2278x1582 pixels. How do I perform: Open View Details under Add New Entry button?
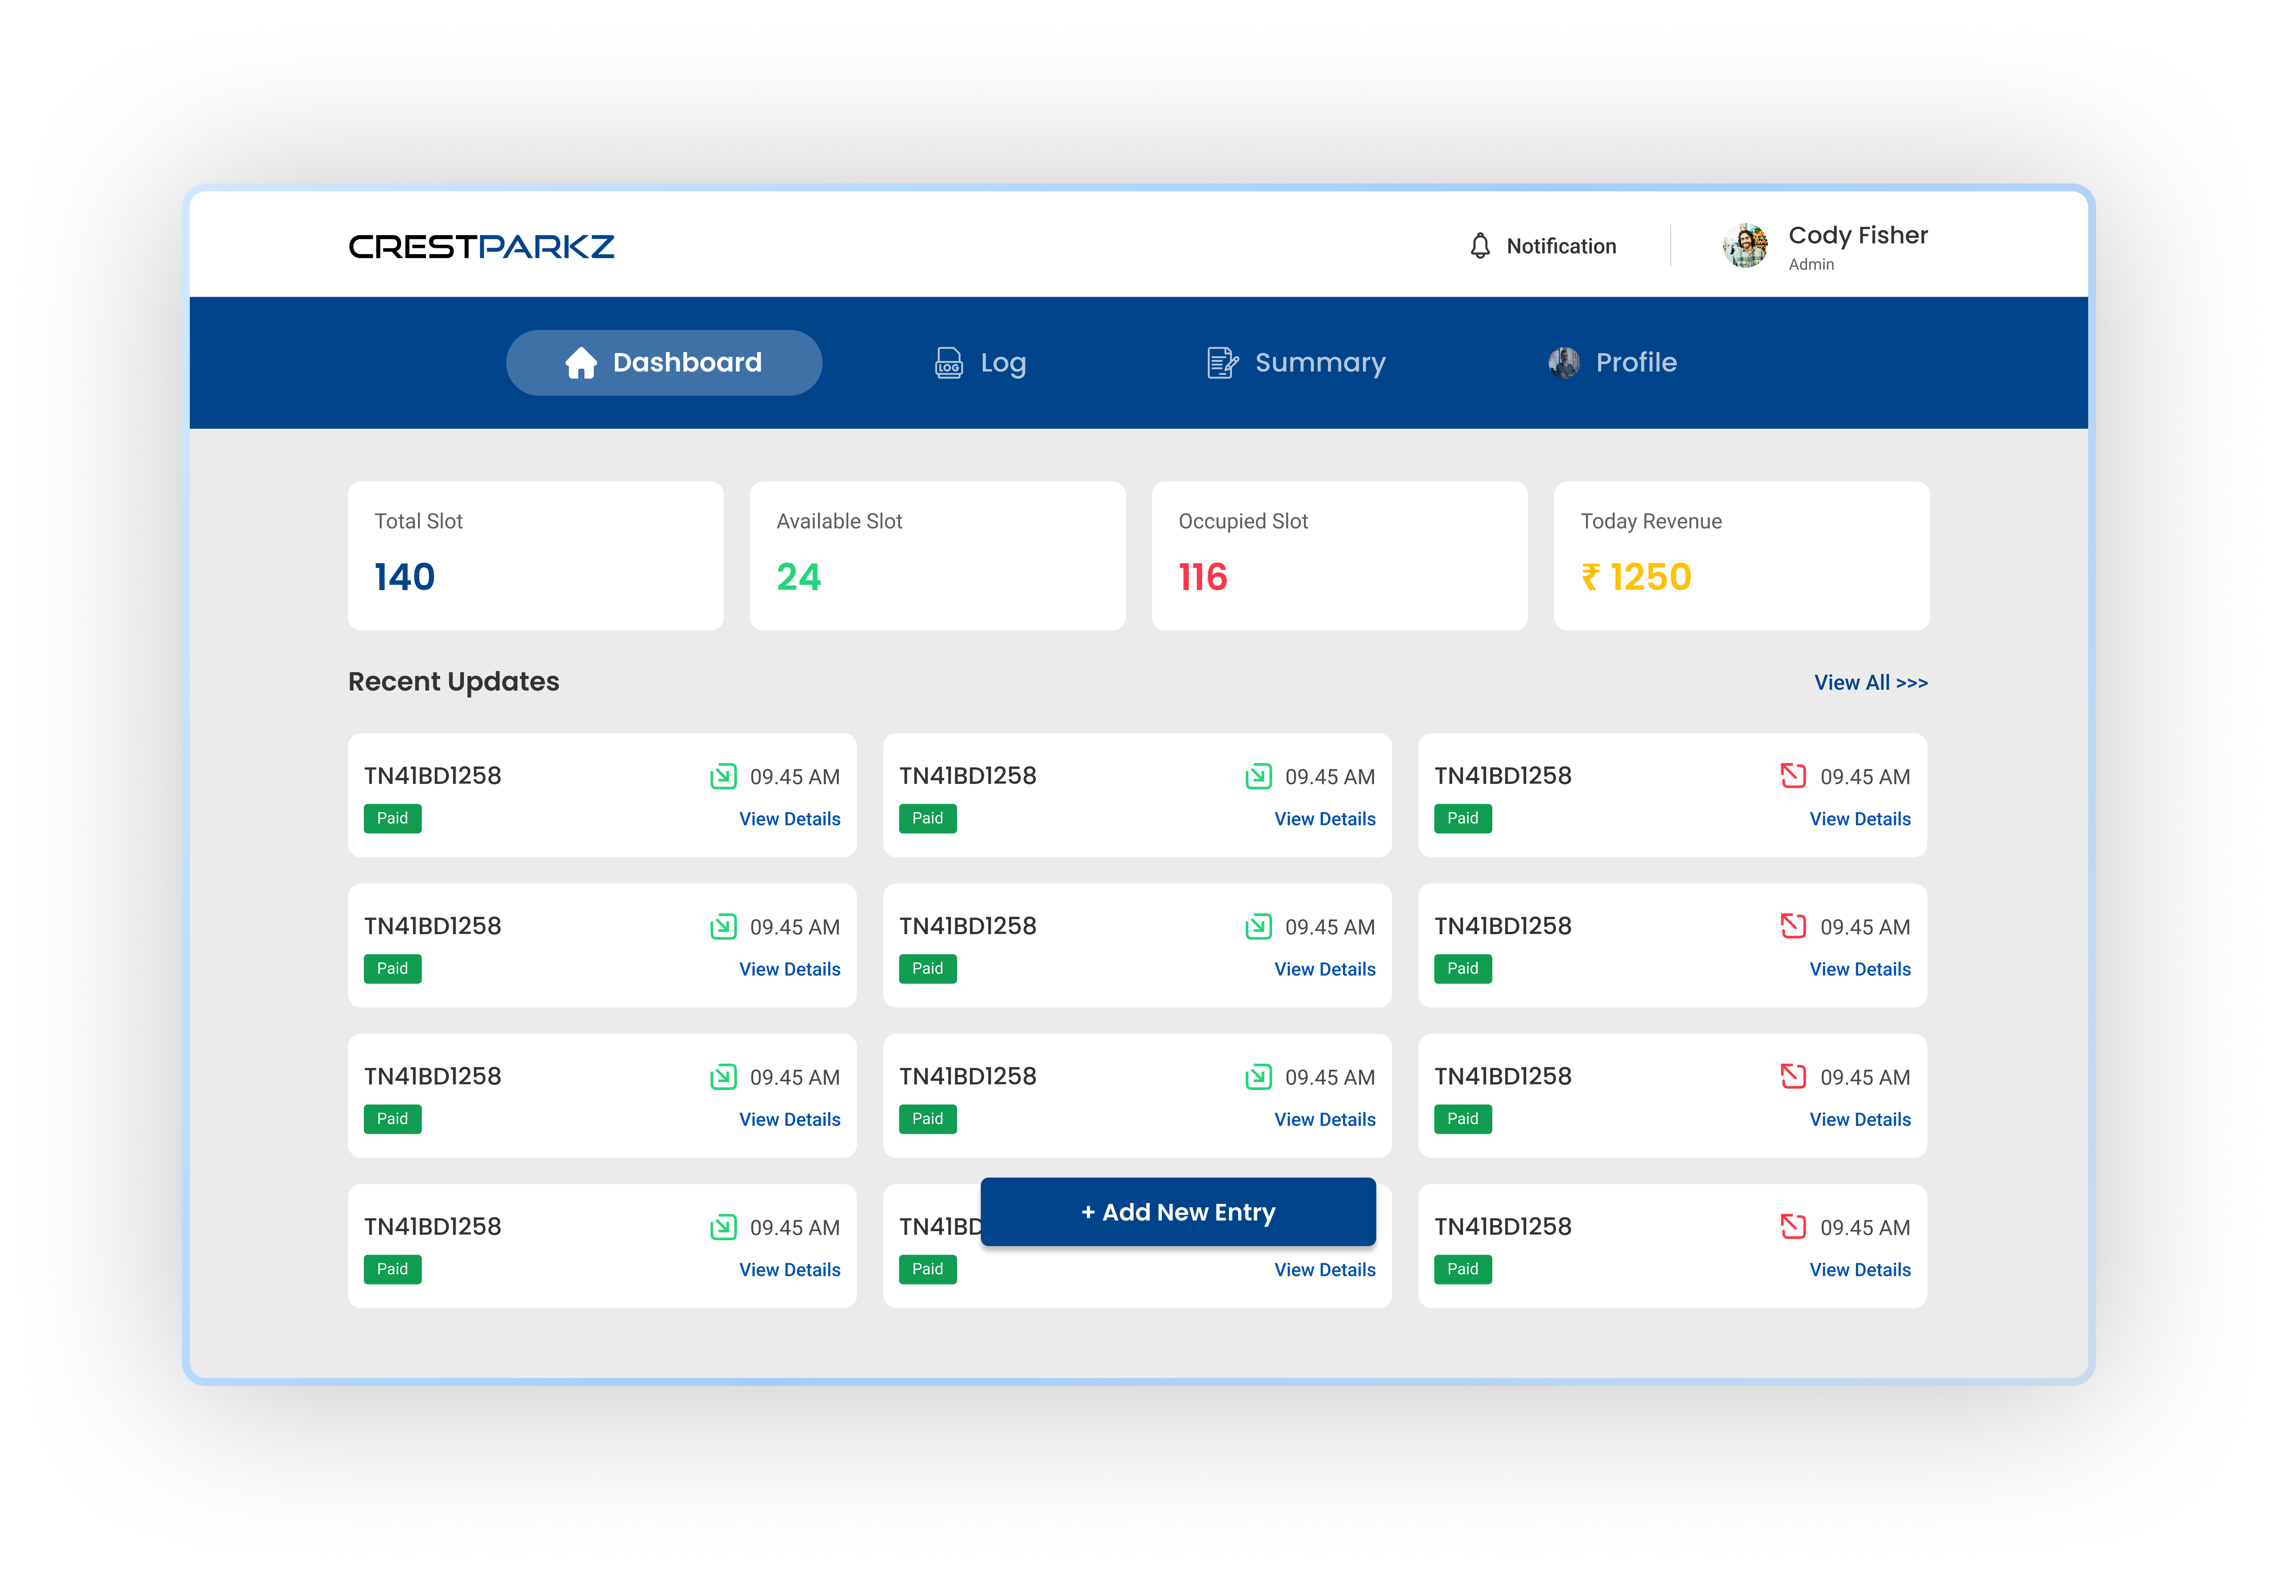[1325, 1270]
